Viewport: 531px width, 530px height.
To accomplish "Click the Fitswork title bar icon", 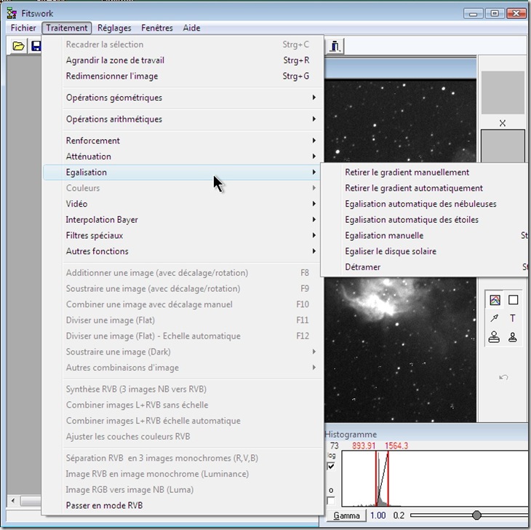I will point(12,14).
